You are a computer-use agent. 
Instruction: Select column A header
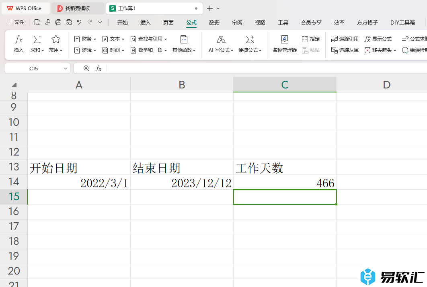(79, 85)
